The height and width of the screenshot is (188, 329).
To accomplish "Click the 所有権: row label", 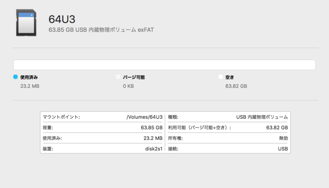I will (176, 138).
